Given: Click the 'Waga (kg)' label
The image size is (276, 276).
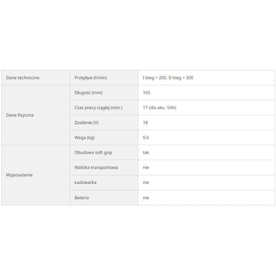Looking at the screenshot, I should pyautogui.click(x=85, y=138).
